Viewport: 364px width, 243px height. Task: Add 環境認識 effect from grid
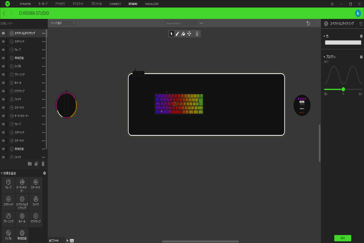click(x=22, y=235)
